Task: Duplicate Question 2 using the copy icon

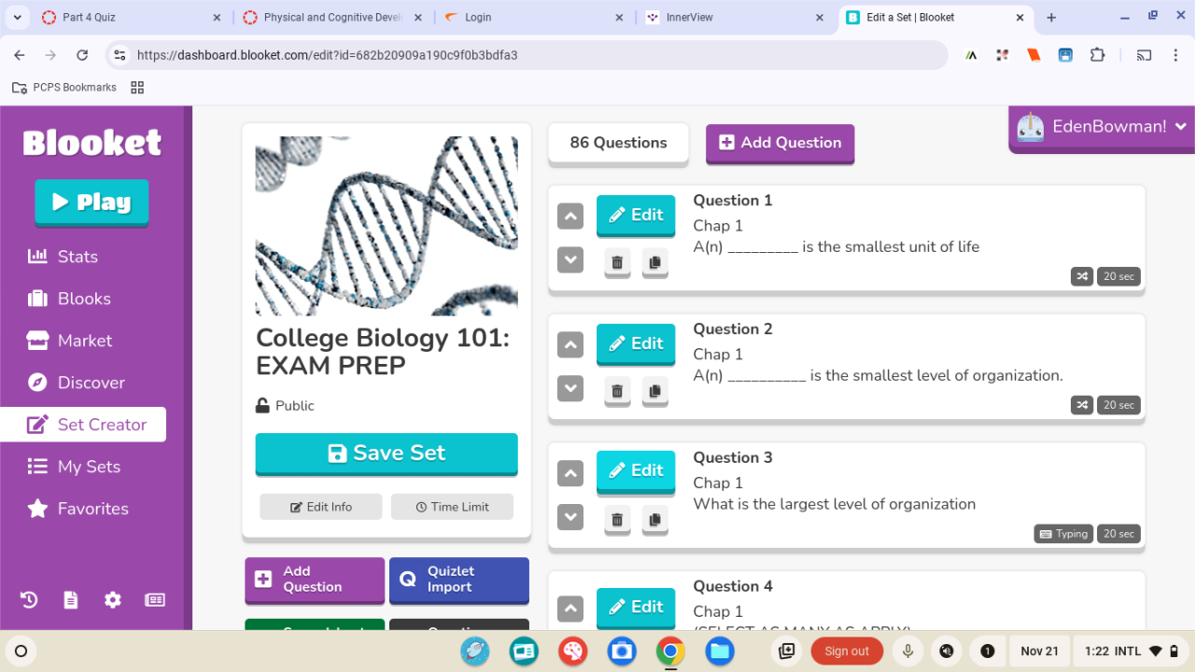Action: coord(654,391)
